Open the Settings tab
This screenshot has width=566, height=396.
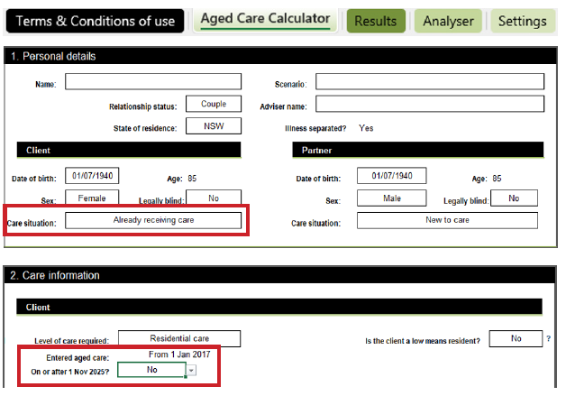pyautogui.click(x=522, y=21)
